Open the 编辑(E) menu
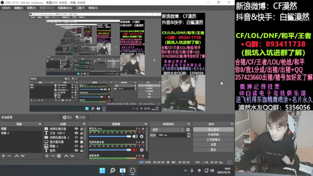Image resolution: width=313 pixels, height=176 pixels. pyautogui.click(x=18, y=8)
